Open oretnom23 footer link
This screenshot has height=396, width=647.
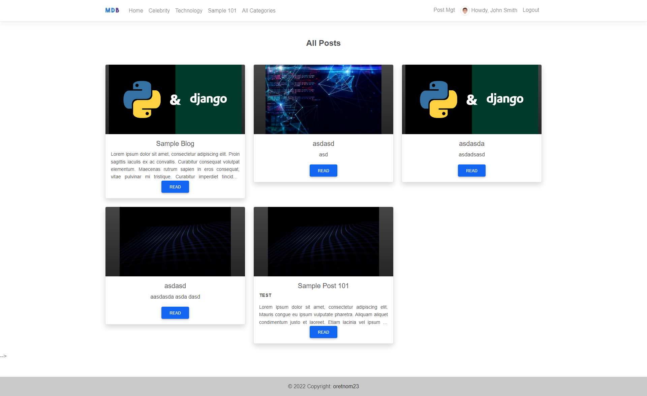pyautogui.click(x=346, y=386)
